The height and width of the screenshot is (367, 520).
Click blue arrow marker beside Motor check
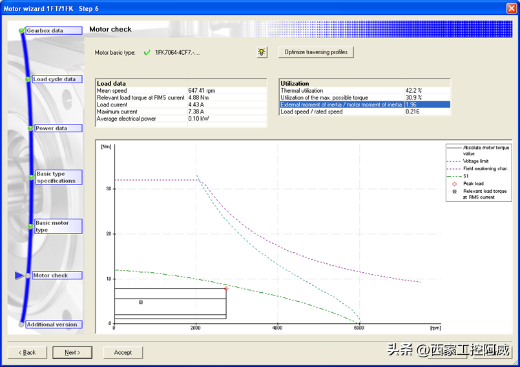click(x=19, y=275)
